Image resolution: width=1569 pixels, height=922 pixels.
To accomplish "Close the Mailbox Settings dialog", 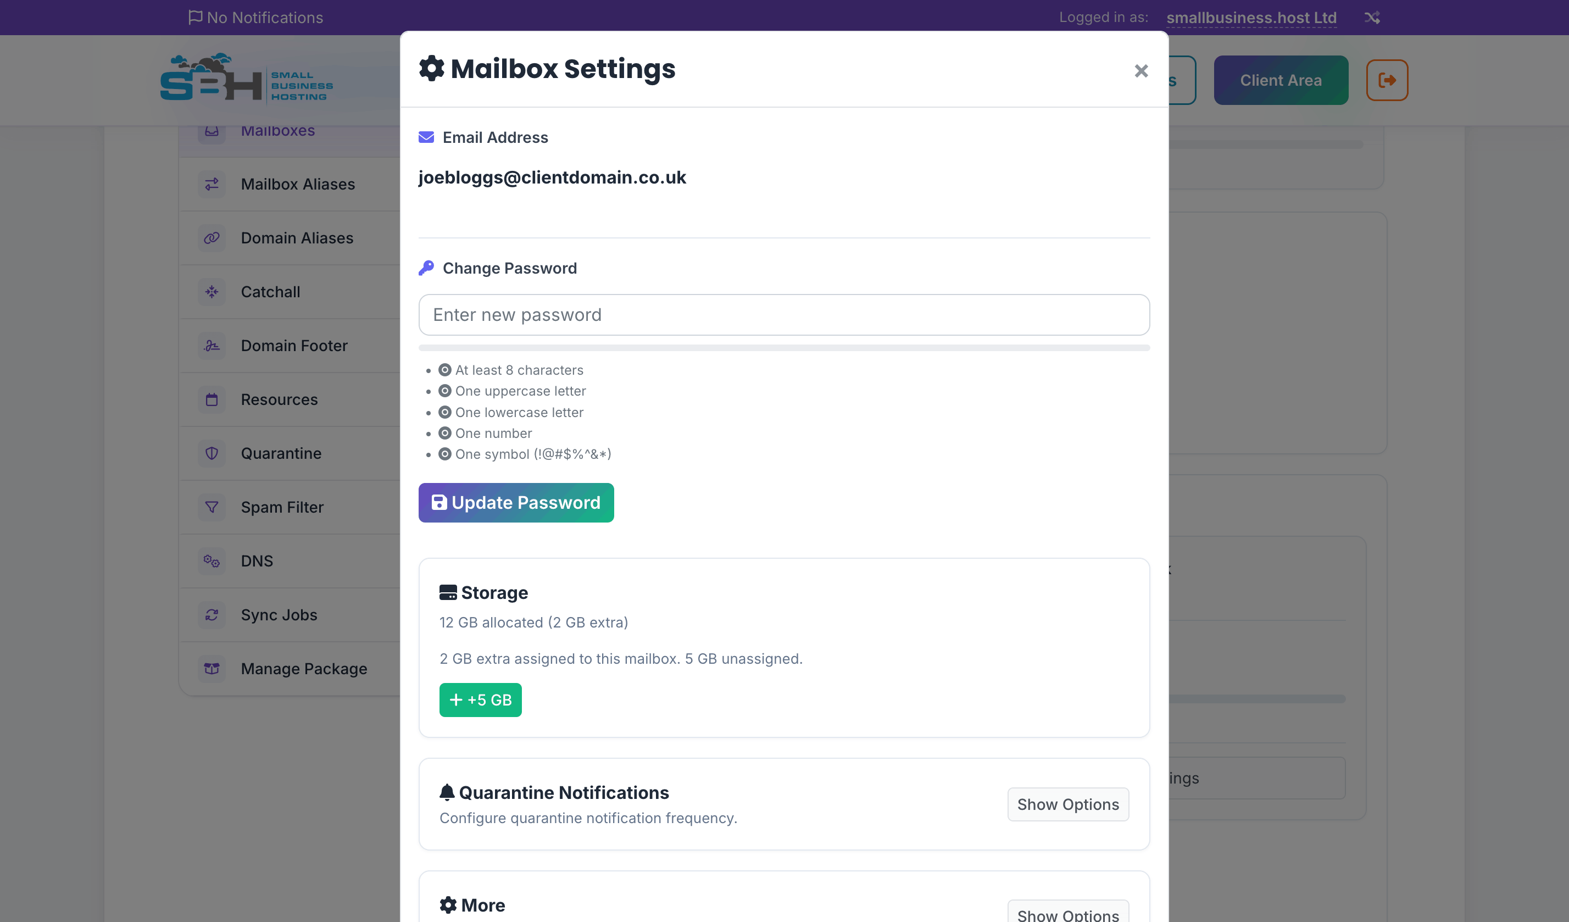I will (x=1140, y=71).
